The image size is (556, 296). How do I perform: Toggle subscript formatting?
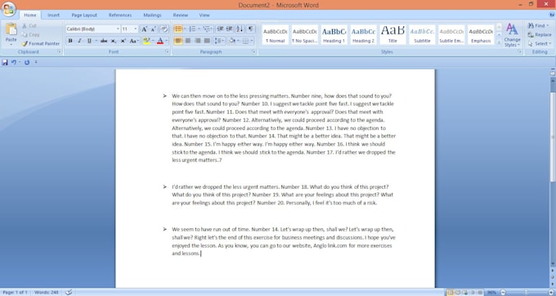click(x=114, y=41)
